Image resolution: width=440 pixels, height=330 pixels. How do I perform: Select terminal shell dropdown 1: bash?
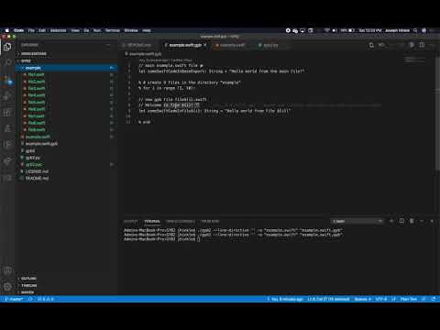[x=357, y=221]
